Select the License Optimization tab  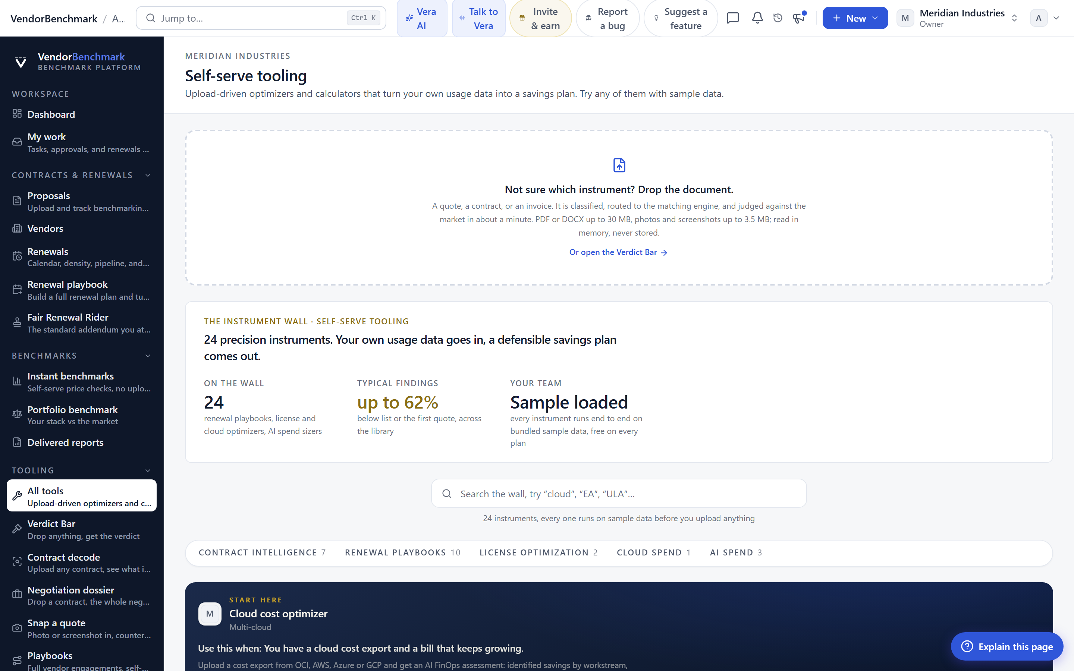tap(538, 552)
